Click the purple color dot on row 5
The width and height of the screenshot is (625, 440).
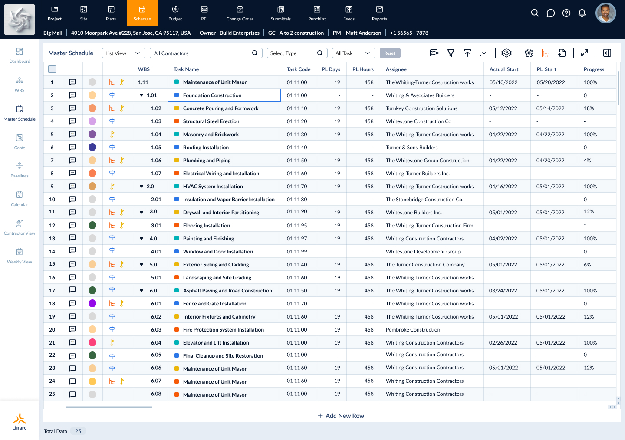pyautogui.click(x=92, y=134)
